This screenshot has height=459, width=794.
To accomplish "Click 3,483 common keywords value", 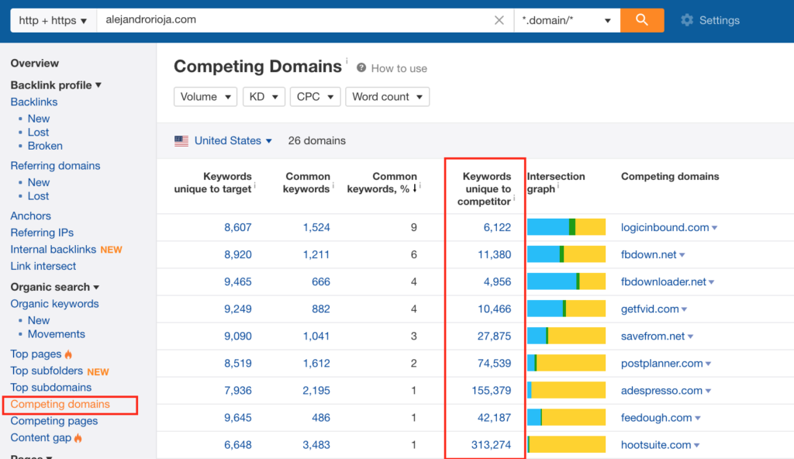I will coord(316,445).
